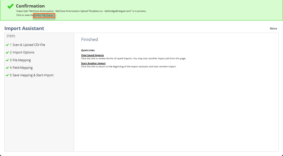The image size is (283, 156).
Task: Click the Finished heading
Action: tap(90, 40)
